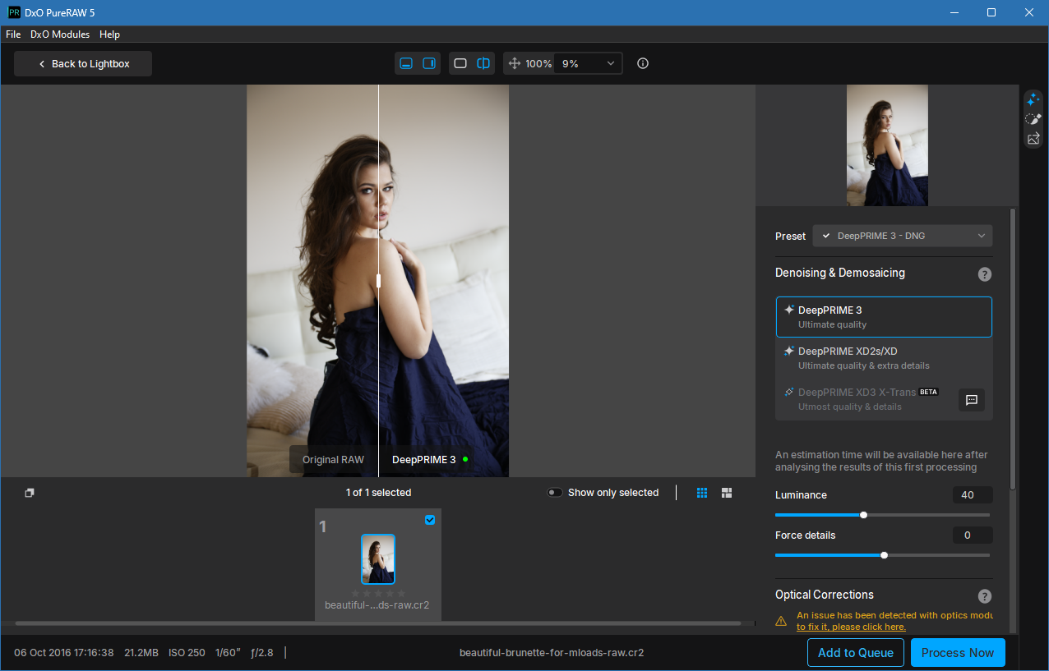
Task: Fit the image to screen using the move icon
Action: coord(515,63)
